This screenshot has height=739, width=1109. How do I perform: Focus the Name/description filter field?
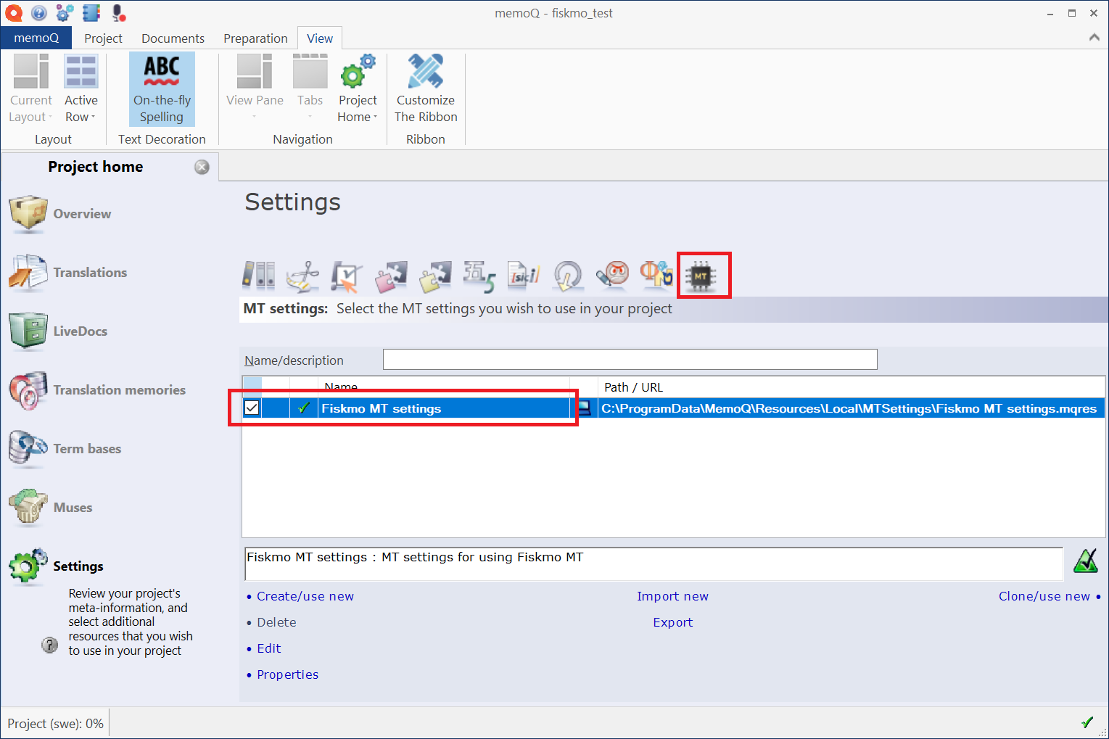tap(630, 360)
